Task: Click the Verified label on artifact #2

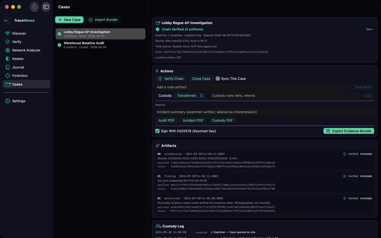Action: coord(353,198)
